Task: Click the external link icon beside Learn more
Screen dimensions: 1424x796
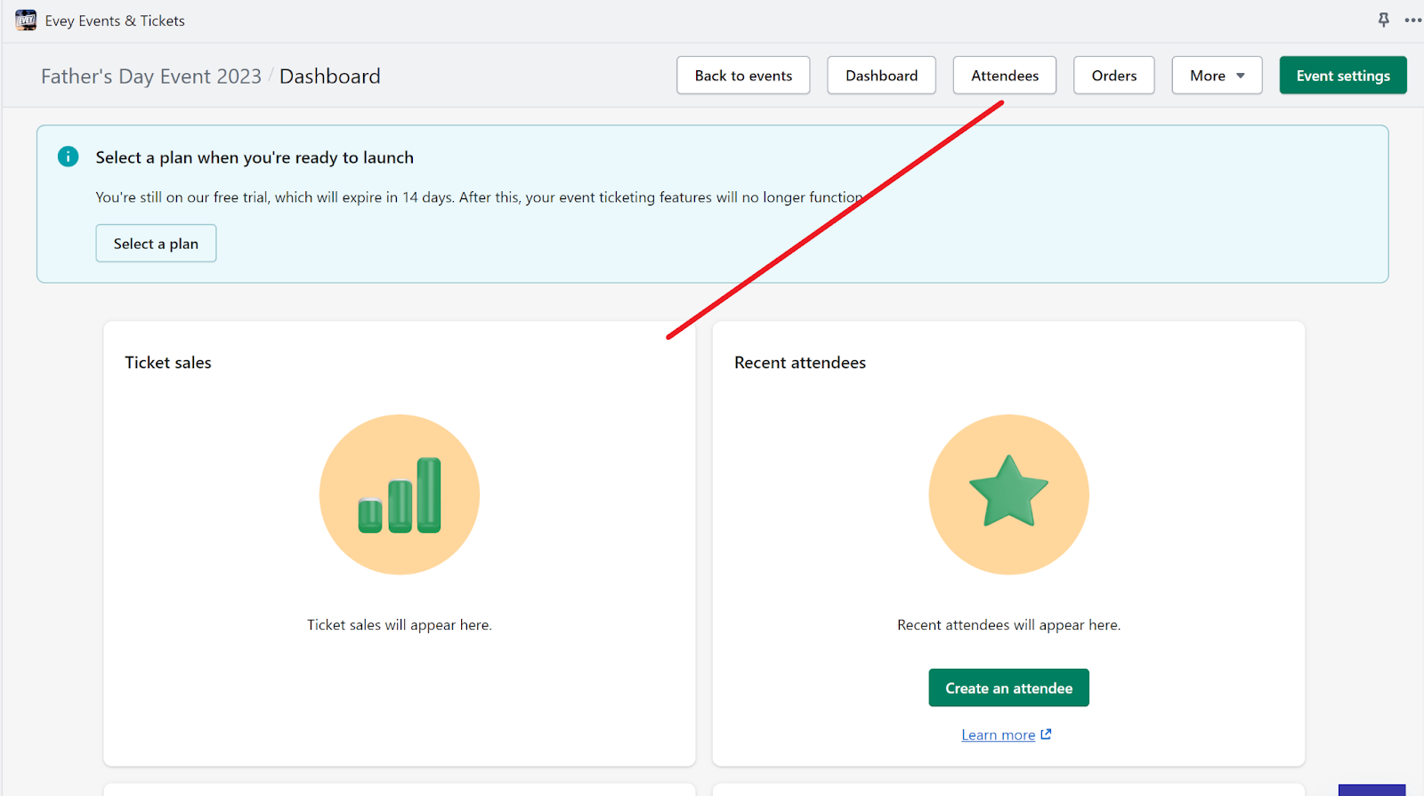Action: 1046,735
